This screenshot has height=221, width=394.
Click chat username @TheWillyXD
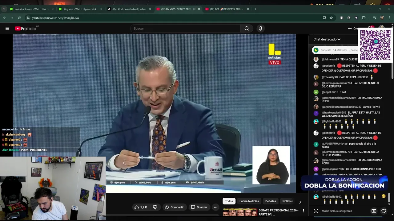[330, 77]
